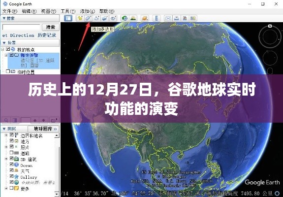Show historical imagery clock icon
This screenshot has width=283, height=197.
click(x=125, y=18)
